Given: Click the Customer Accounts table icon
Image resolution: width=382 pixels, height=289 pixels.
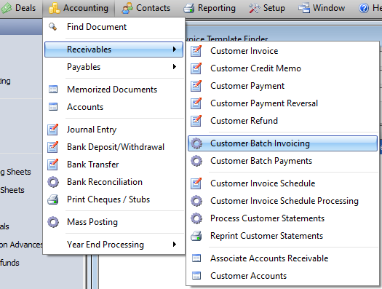Looking at the screenshot, I should click(196, 276).
